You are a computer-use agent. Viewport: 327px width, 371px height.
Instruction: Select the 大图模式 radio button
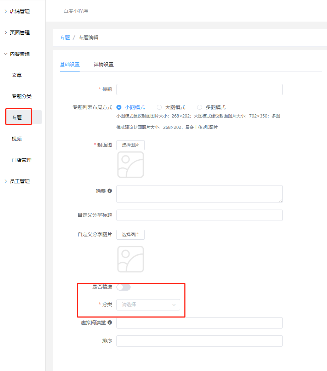click(159, 107)
